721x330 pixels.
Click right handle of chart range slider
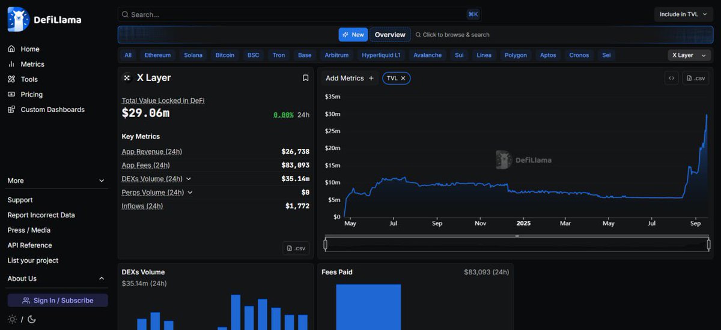(x=708, y=244)
